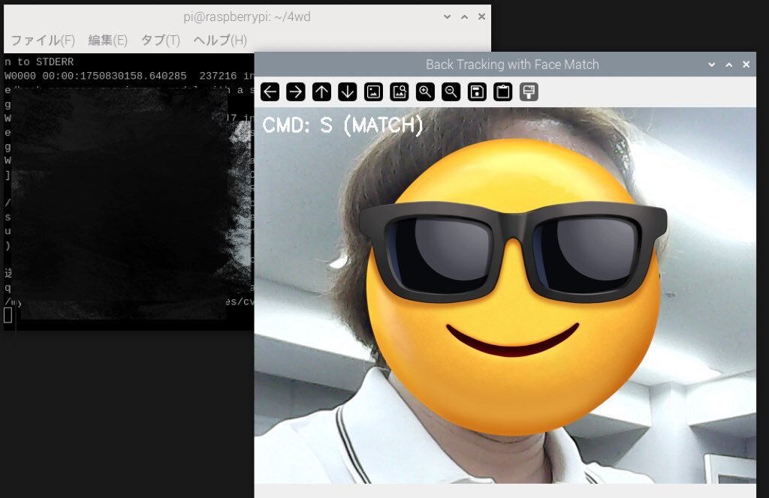Image resolution: width=769 pixels, height=498 pixels.
Task: Click the pan up arrow icon
Action: pos(321,92)
